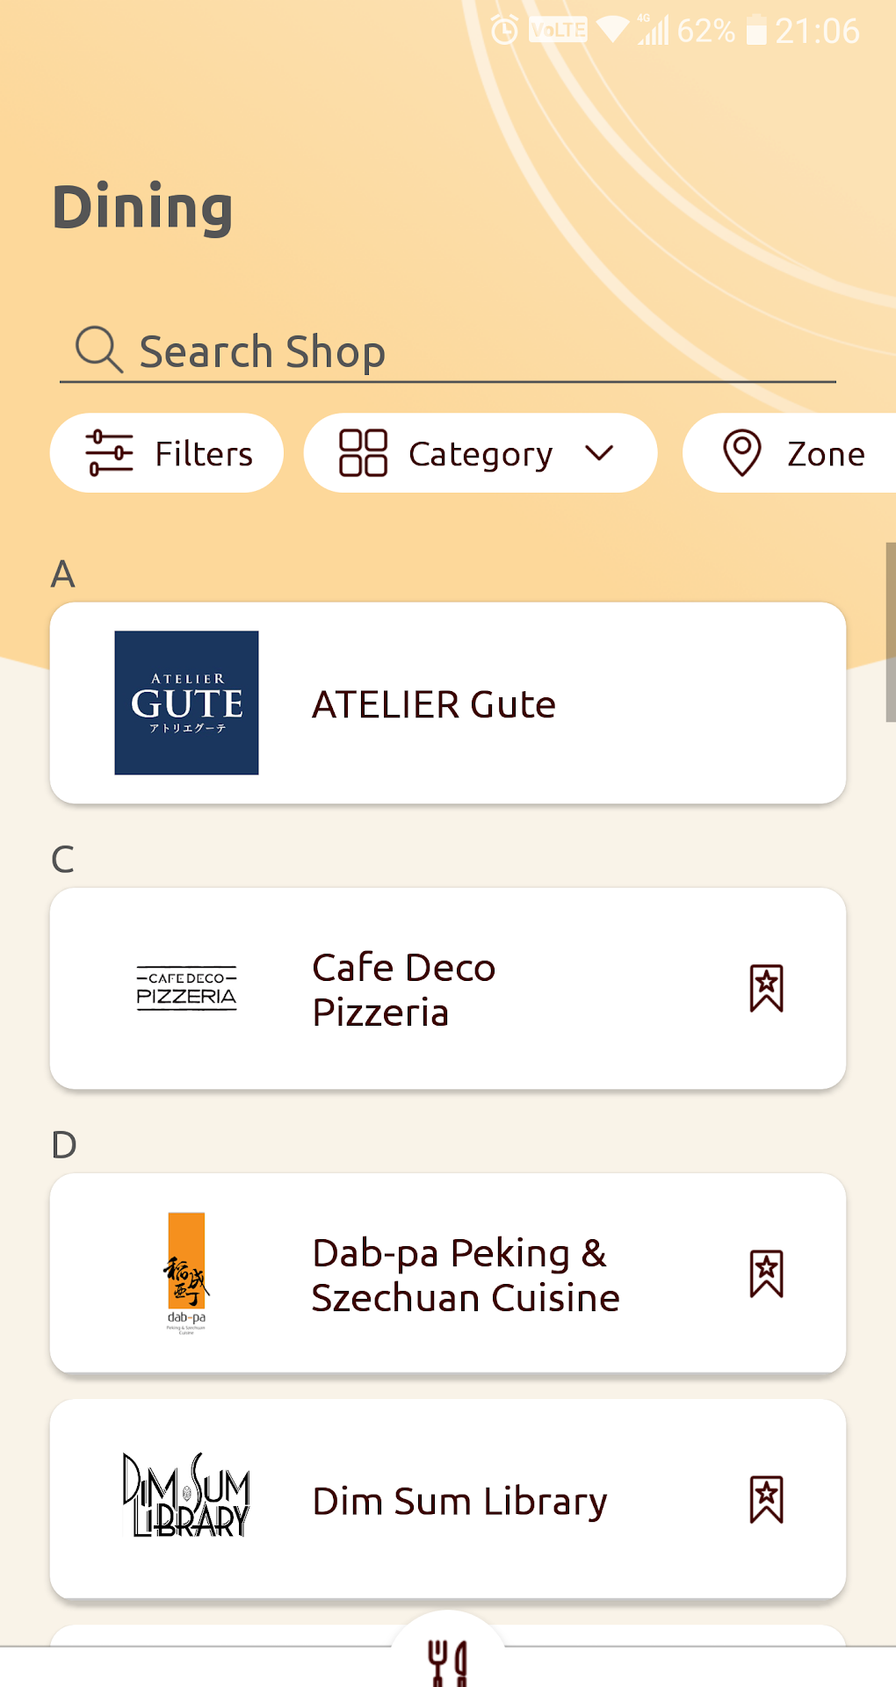The image size is (896, 1687).
Task: Click the ATELIER Gute logo thumbnail
Action: (186, 703)
